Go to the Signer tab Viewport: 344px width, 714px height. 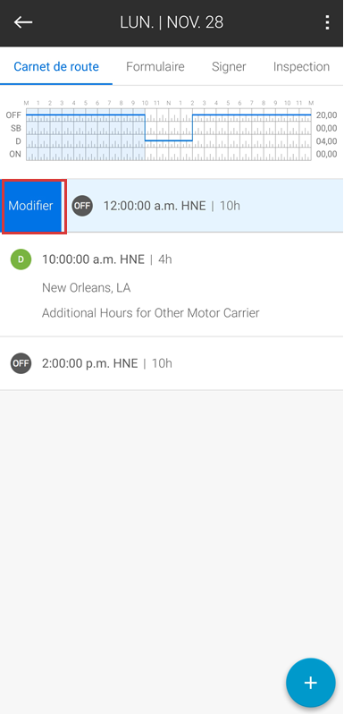pos(229,66)
